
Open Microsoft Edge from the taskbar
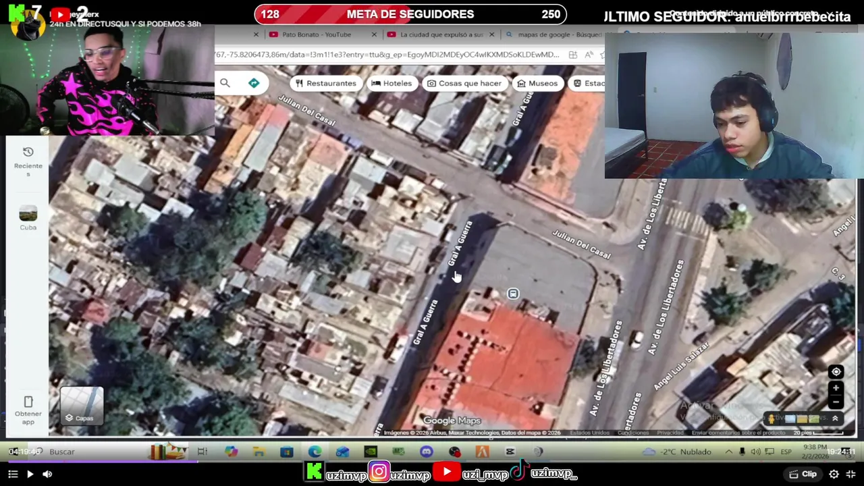(x=315, y=452)
